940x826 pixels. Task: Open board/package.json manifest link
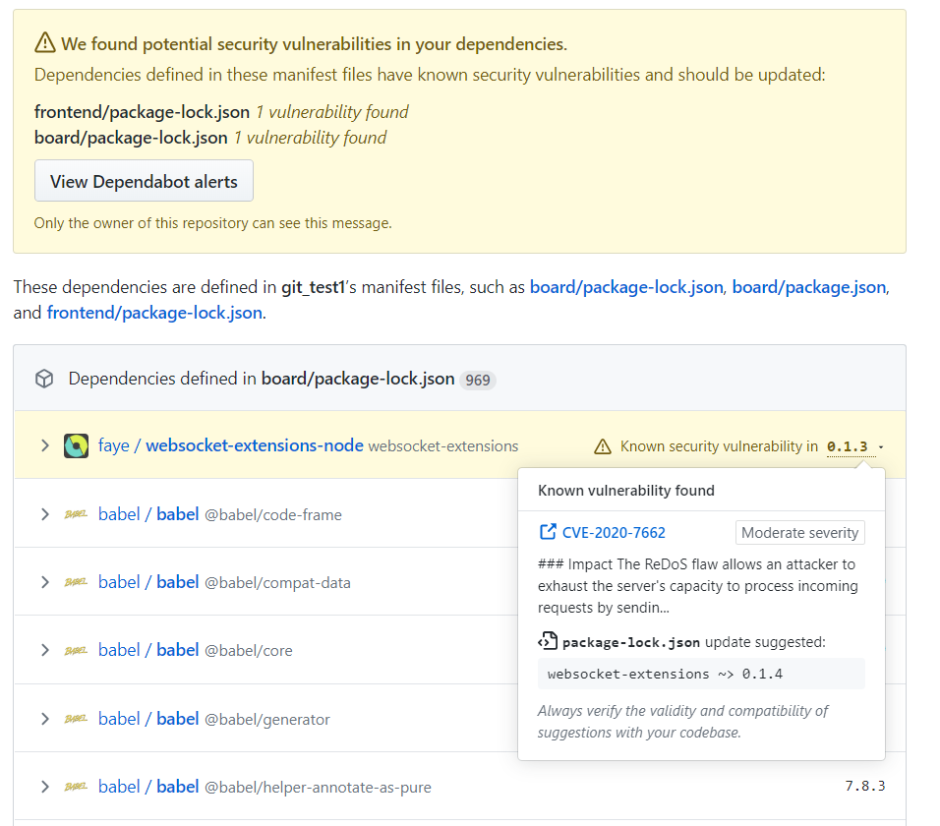(x=808, y=287)
